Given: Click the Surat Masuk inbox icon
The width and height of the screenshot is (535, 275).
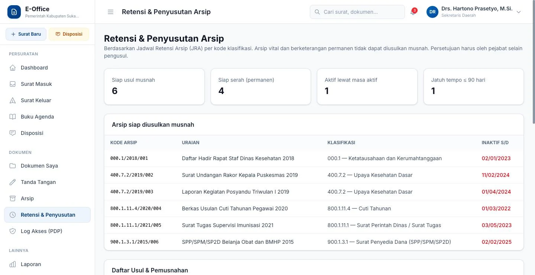Looking at the screenshot, I should pos(13,84).
